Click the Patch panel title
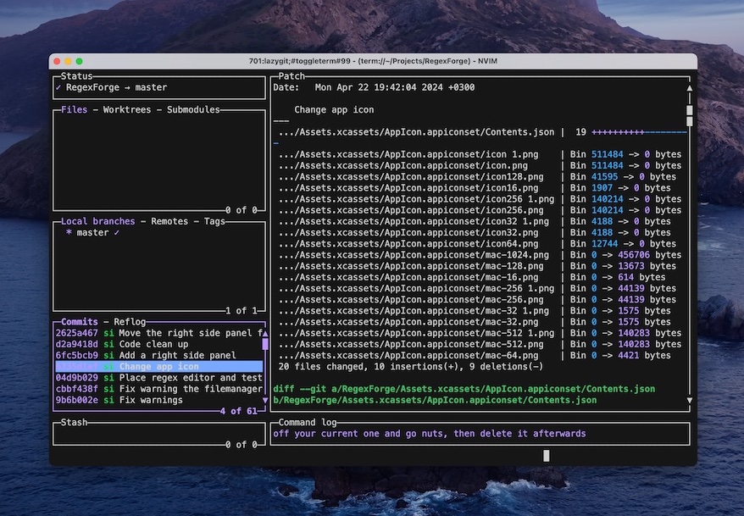This screenshot has height=516, width=744. pyautogui.click(x=291, y=76)
